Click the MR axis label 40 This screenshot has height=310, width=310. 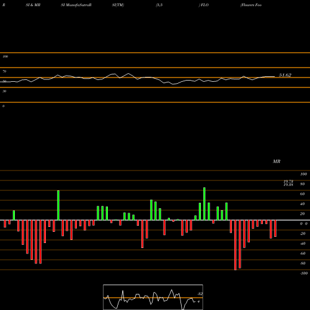303,204
